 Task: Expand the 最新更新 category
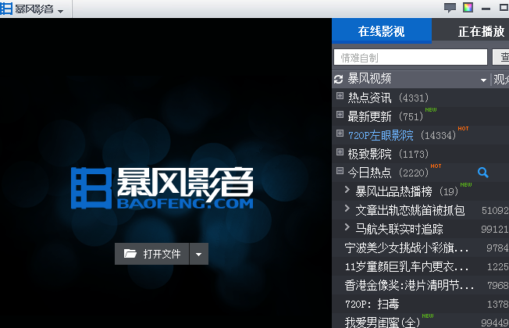point(340,114)
